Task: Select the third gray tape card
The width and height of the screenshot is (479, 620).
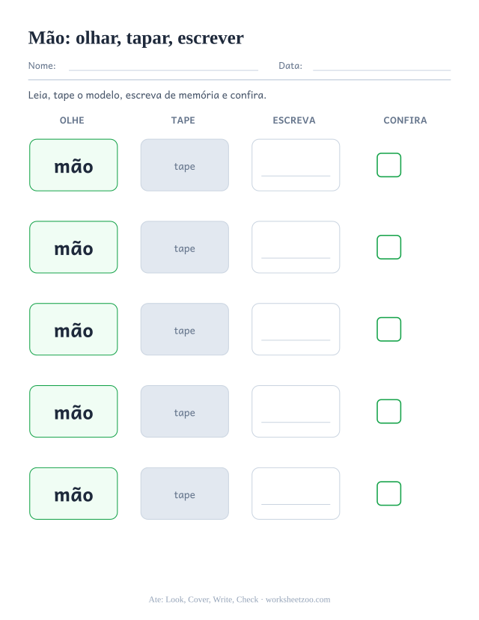Action: tap(185, 329)
